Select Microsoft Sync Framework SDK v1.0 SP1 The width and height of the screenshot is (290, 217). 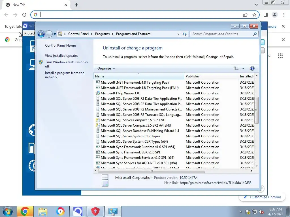click(131, 152)
